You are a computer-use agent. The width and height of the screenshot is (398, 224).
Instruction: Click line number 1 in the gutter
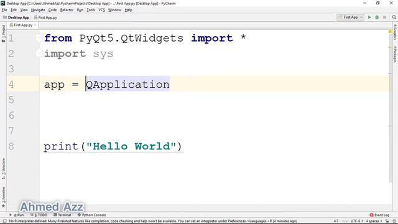point(11,38)
